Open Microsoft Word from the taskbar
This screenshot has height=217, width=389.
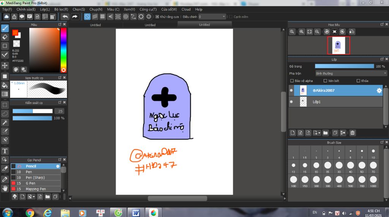click(x=136, y=213)
